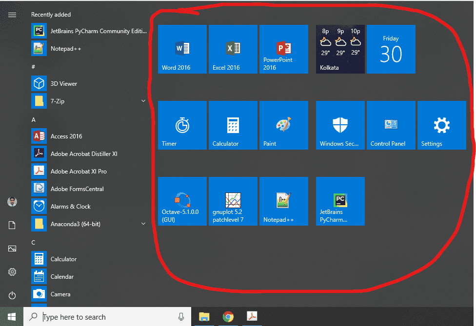Image resolution: width=476 pixels, height=326 pixels.
Task: Launch Excel 2016 from pinned tiles
Action: point(233,49)
